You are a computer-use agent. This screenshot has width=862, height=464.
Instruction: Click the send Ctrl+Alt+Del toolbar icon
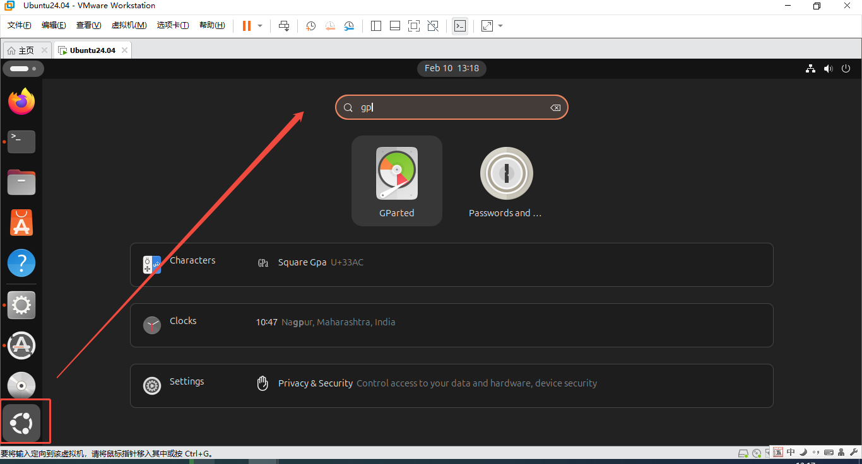pos(284,26)
